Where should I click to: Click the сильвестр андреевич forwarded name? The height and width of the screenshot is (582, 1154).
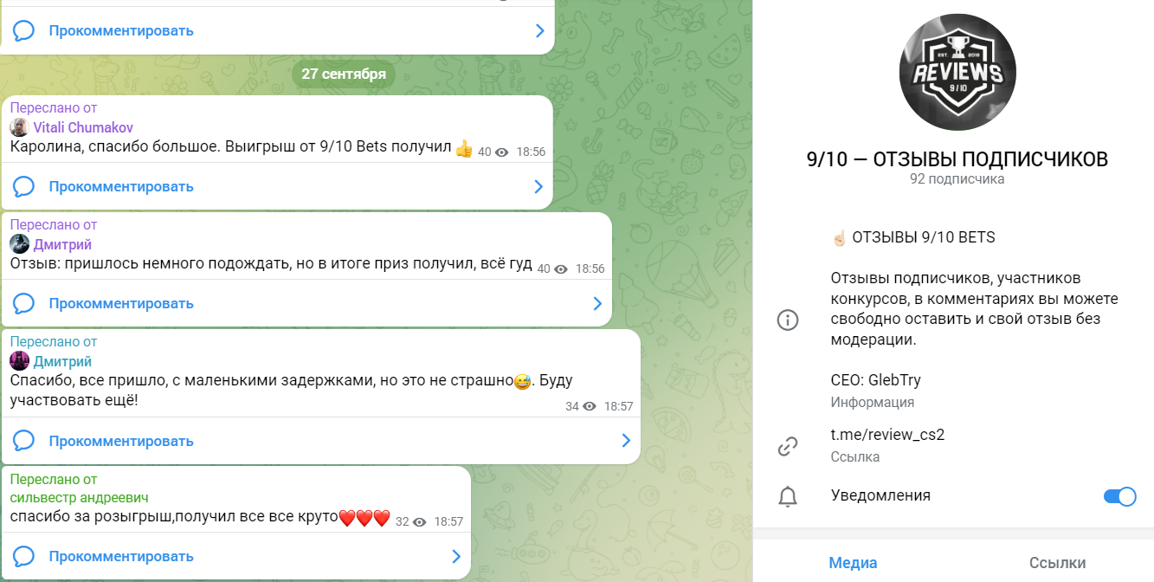[x=80, y=498]
